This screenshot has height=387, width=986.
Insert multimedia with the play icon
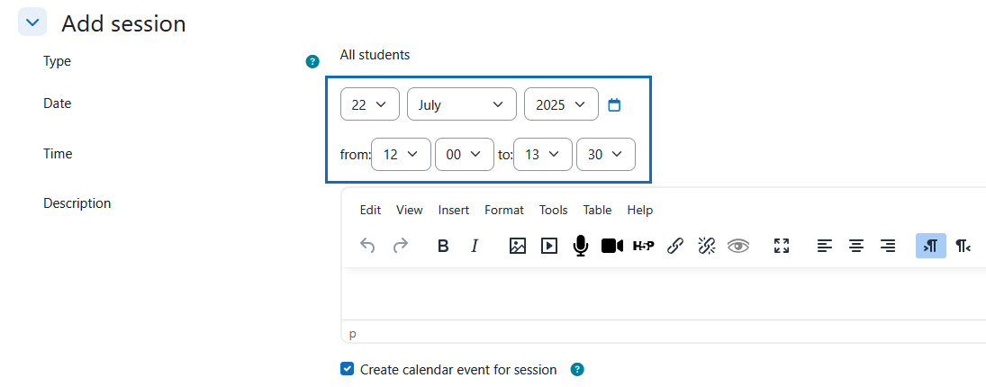(x=549, y=246)
